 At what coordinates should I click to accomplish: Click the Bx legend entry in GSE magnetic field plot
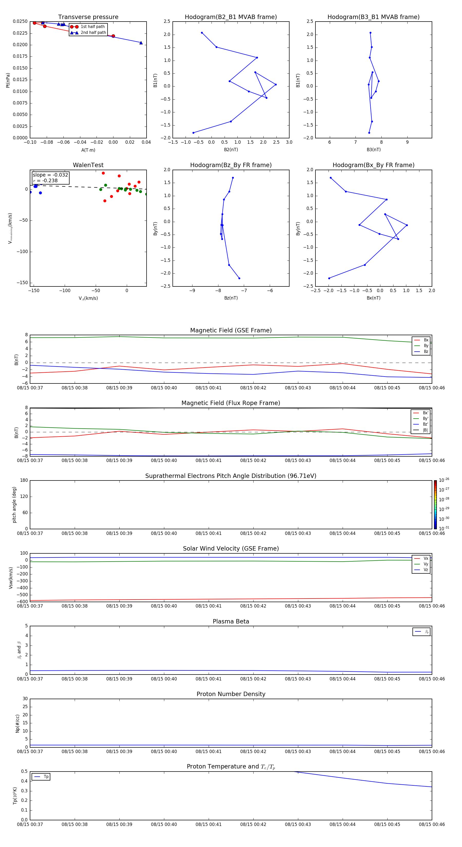(421, 340)
